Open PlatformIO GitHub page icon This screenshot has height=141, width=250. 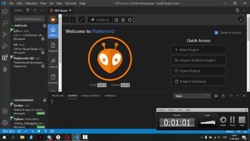tap(130, 20)
